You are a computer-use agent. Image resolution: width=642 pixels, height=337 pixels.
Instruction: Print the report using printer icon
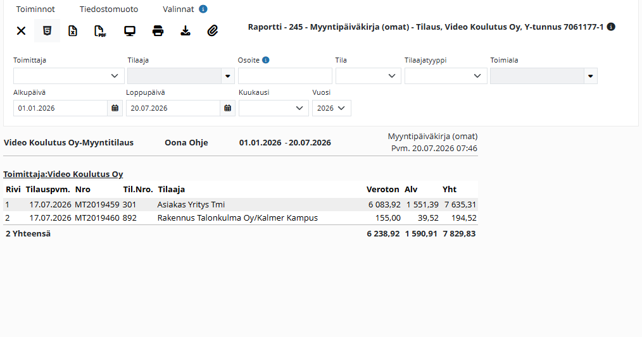coord(158,31)
